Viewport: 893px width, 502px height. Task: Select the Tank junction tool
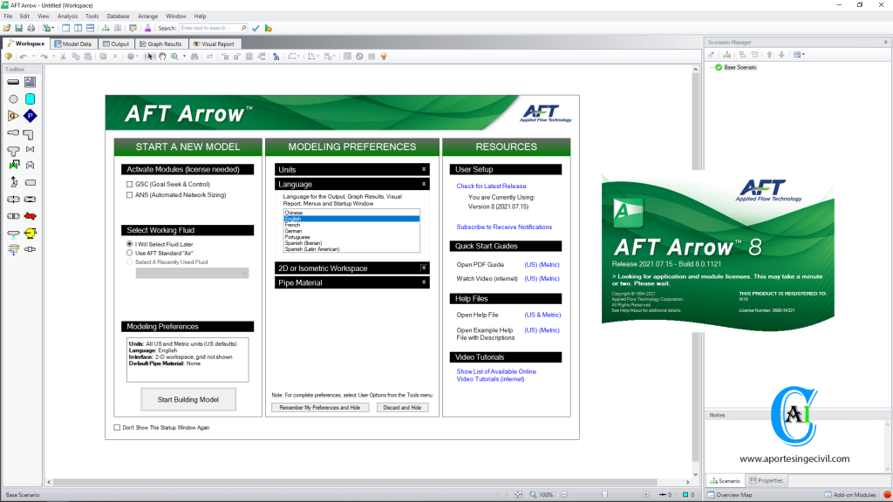tap(31, 98)
